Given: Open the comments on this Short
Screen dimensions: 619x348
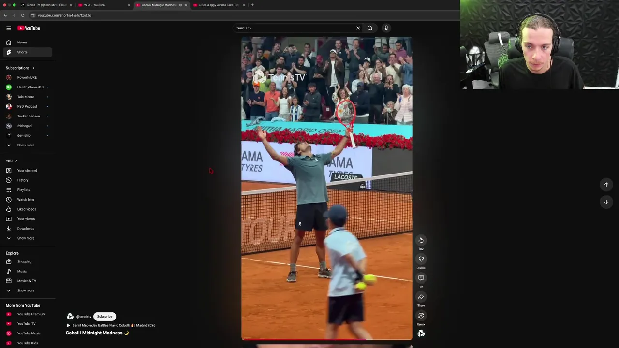Looking at the screenshot, I should click(x=421, y=278).
